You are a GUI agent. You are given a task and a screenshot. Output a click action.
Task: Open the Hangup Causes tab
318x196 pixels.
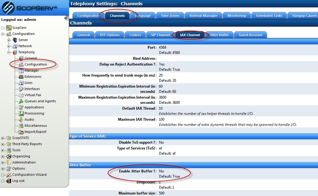303,16
